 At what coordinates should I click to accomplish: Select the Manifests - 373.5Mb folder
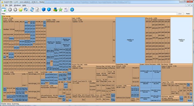9,31
